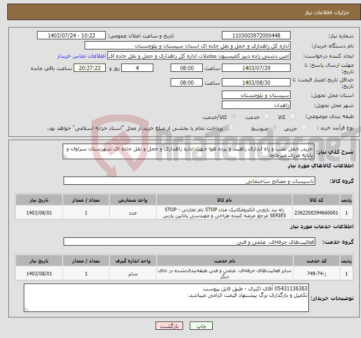Click the واحد اندازه گیری column header

tap(133, 260)
